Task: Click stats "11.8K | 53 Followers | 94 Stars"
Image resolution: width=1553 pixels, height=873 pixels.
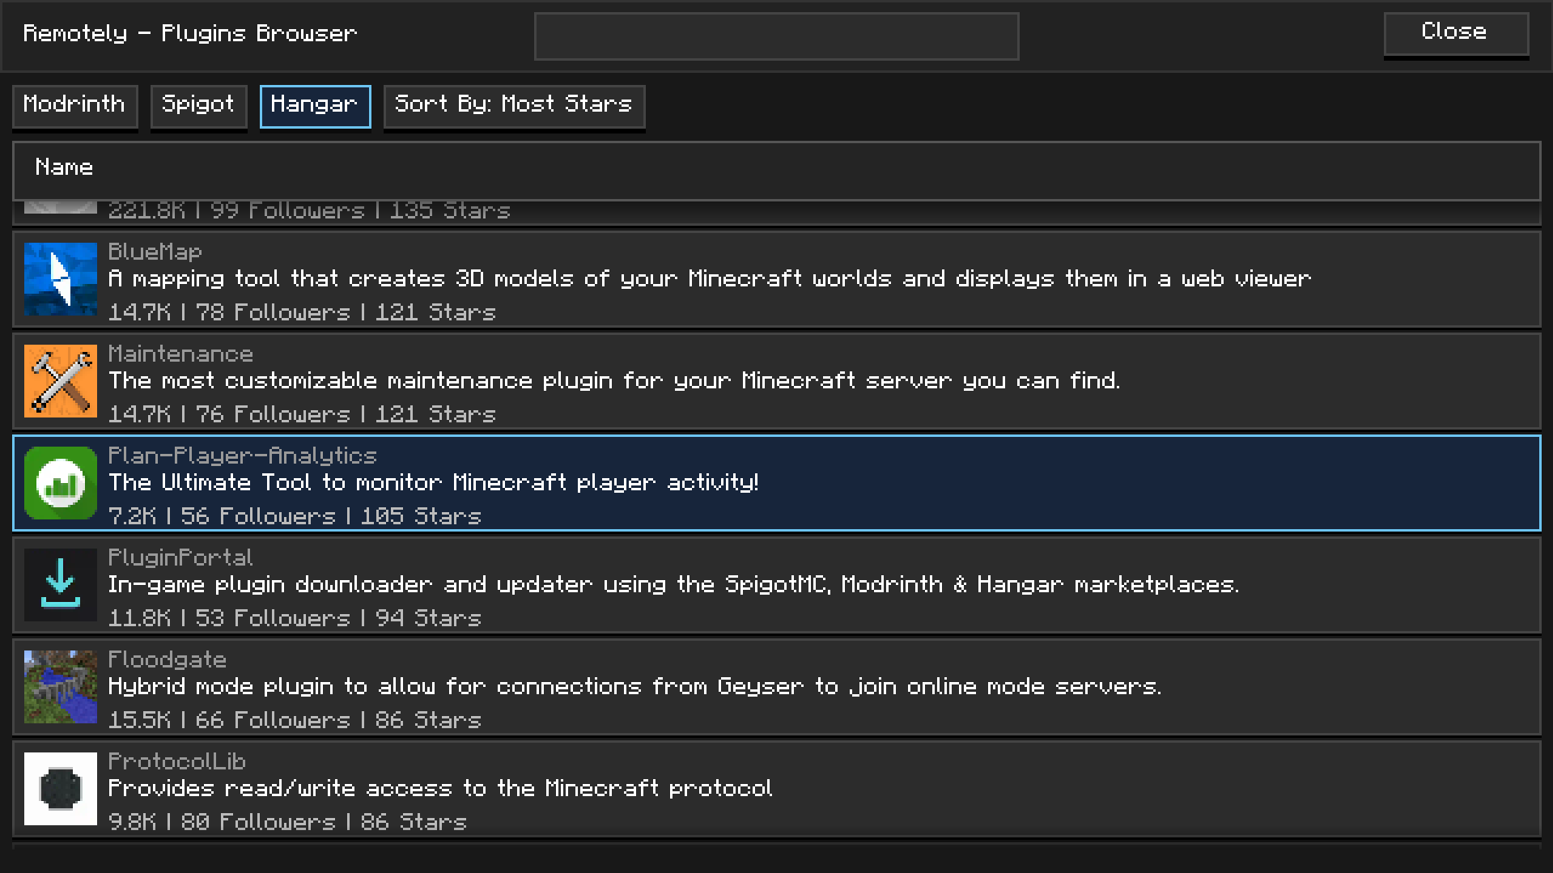Action: point(295,618)
